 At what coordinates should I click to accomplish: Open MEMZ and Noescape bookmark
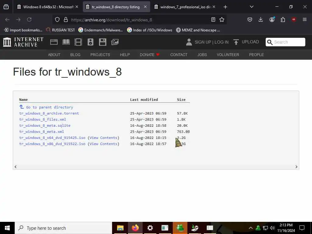198,30
